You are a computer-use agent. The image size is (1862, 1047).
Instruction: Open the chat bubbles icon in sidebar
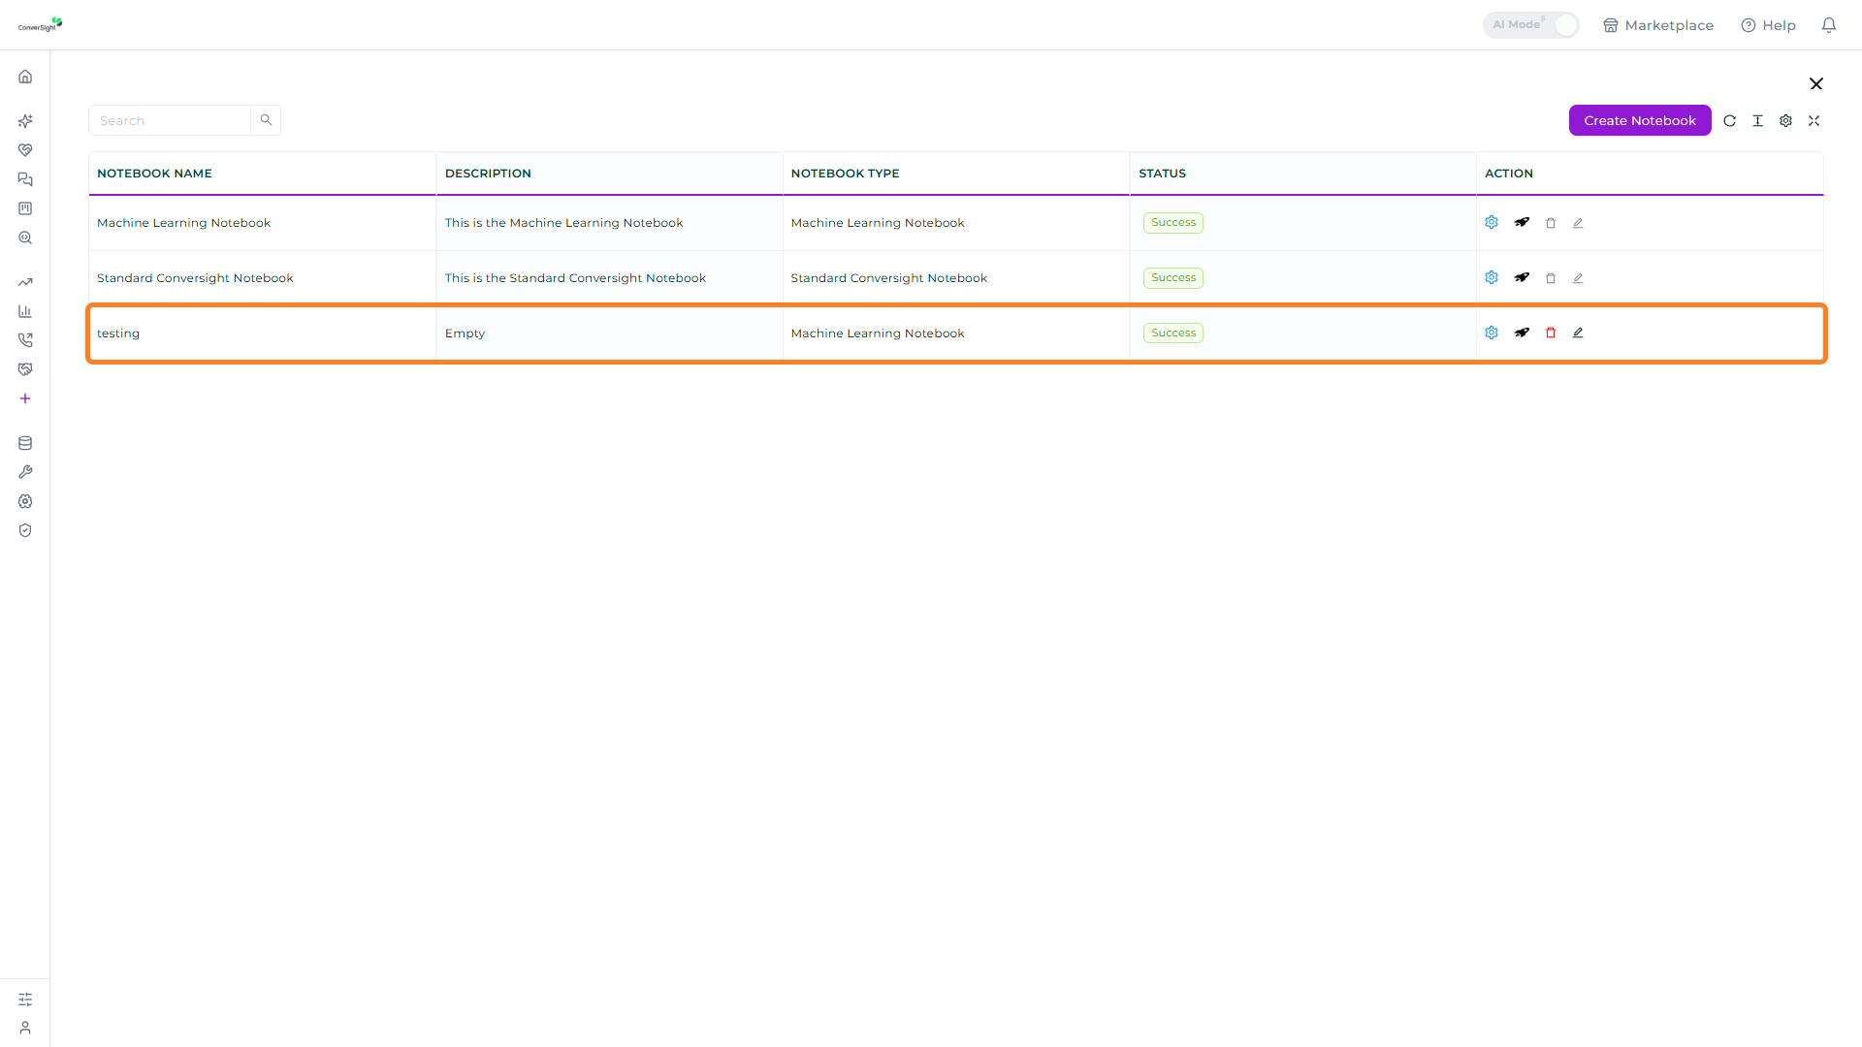point(25,179)
